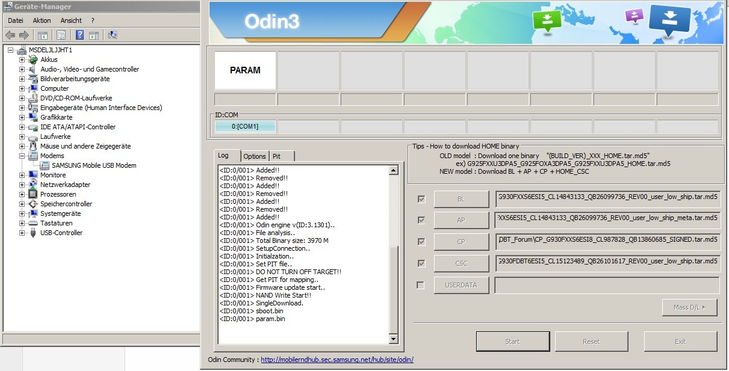Expand the IDE ATA/ATAPI-Controller node
The height and width of the screenshot is (371, 729).
pyautogui.click(x=22, y=127)
